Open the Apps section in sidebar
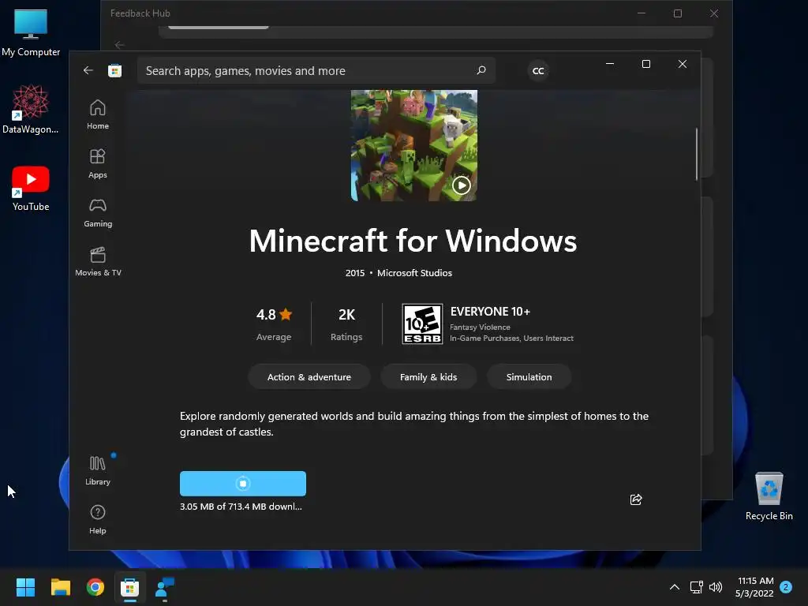This screenshot has height=606, width=808. point(97,163)
